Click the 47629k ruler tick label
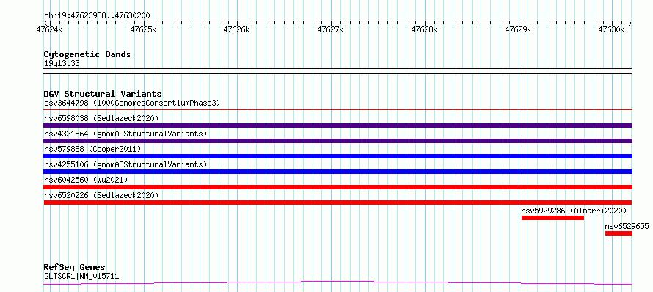653x292 pixels. pos(518,29)
